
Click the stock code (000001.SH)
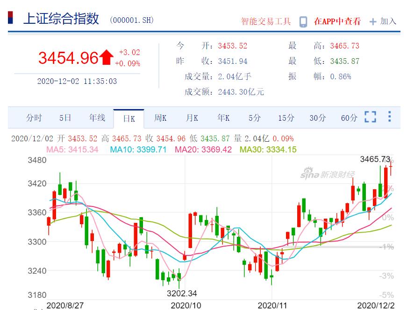(x=132, y=21)
